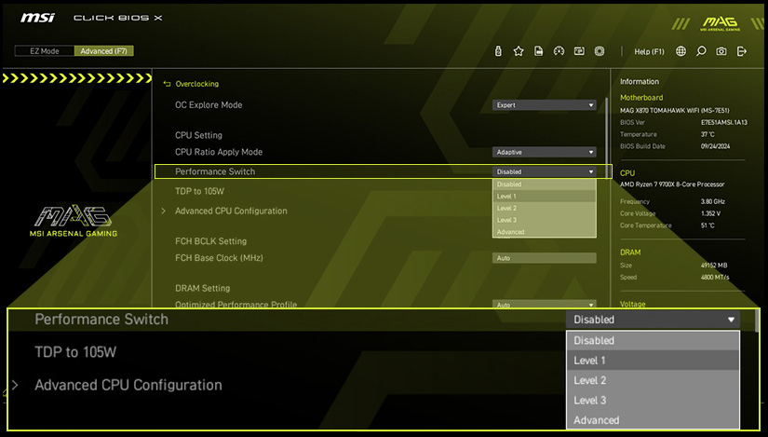Pick Level 3 in the magnified dropdown list
The height and width of the screenshot is (437, 768).
click(x=652, y=401)
